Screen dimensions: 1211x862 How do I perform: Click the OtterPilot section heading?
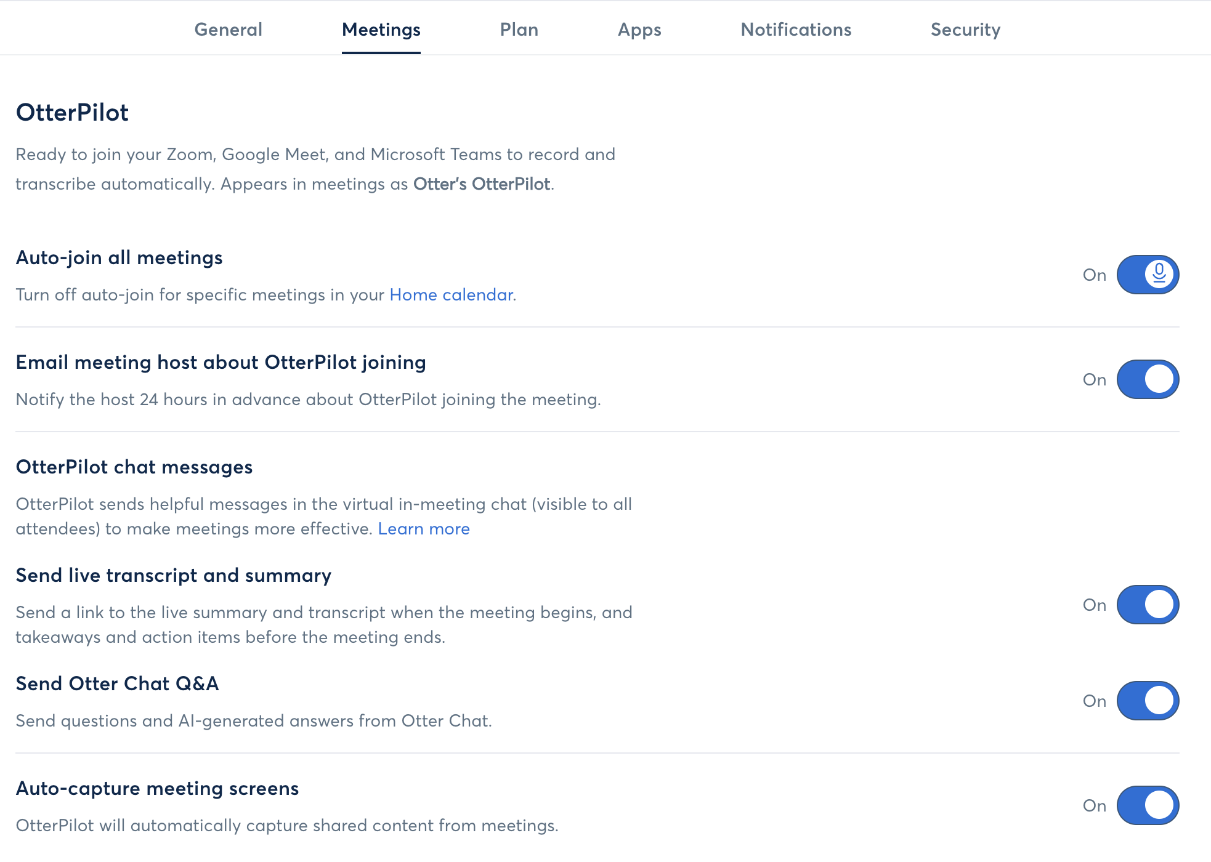72,113
